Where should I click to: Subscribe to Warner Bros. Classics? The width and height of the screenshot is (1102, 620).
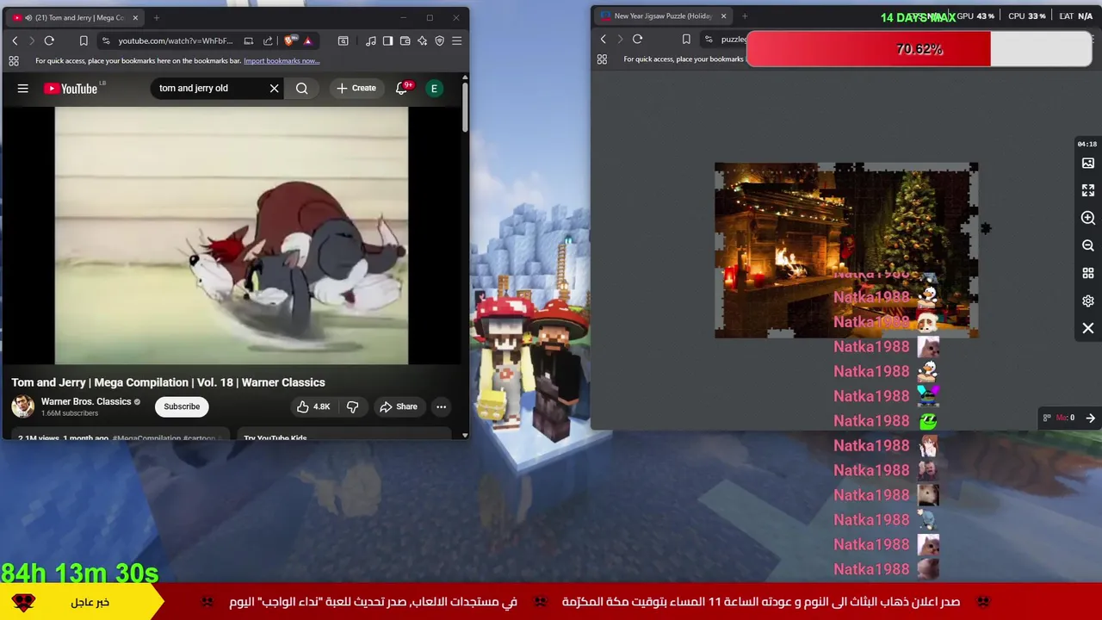[182, 406]
